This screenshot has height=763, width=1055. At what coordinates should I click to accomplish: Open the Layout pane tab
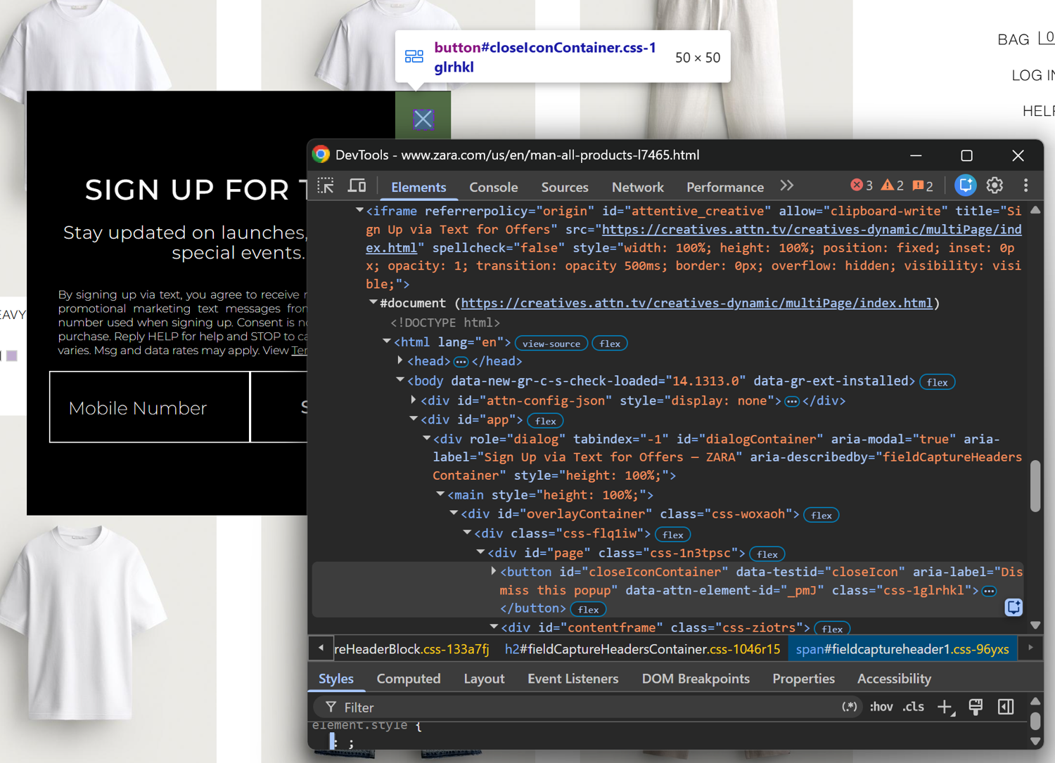484,679
